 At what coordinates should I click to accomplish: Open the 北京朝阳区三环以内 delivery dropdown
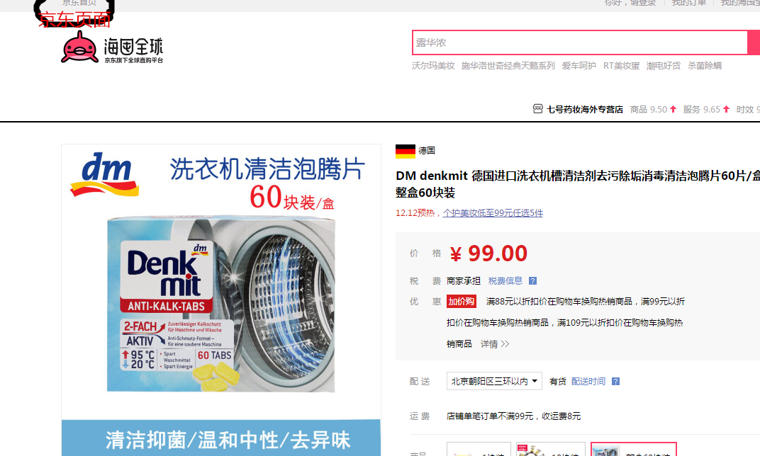pyautogui.click(x=494, y=382)
